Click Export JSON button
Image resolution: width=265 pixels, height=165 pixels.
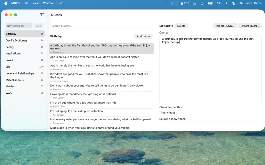tap(250, 26)
